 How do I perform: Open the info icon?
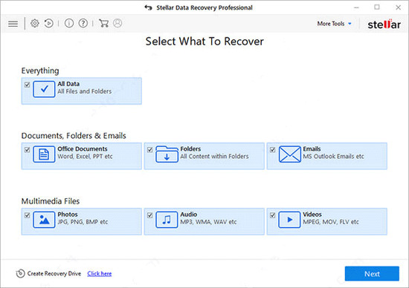point(69,24)
